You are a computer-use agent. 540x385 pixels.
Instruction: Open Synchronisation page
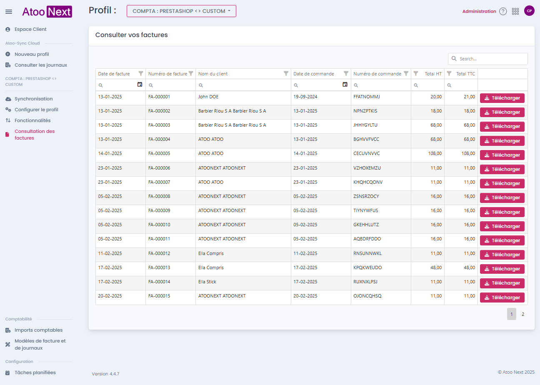click(x=33, y=99)
